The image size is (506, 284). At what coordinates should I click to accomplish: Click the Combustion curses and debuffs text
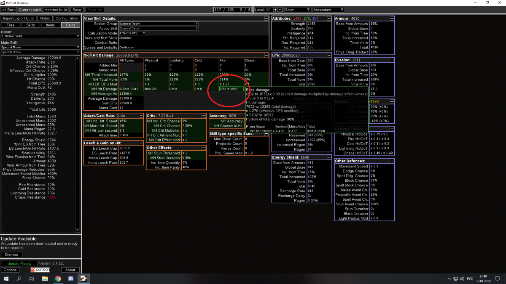click(x=127, y=48)
